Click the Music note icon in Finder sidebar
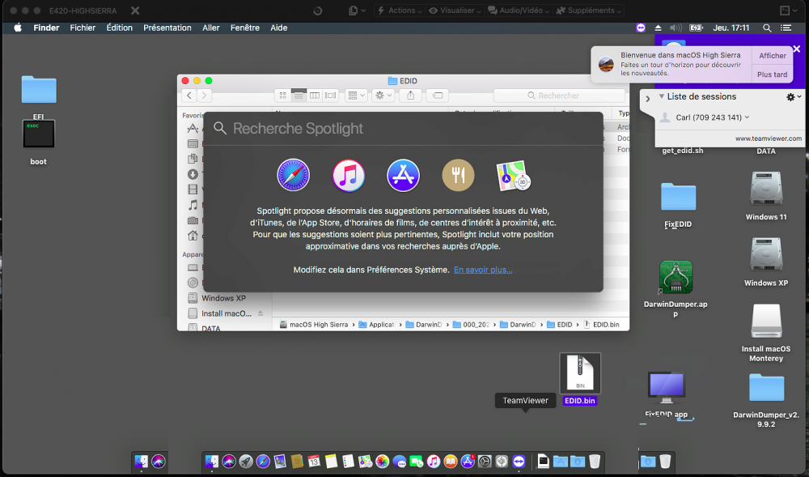This screenshot has height=477, width=809. coord(193,205)
